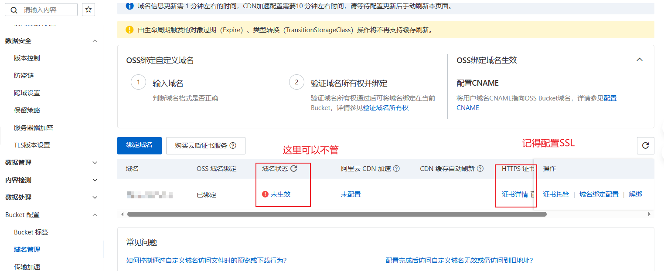Click the sidebar search input field
Viewport: 664px width, 271px height.
48,10
